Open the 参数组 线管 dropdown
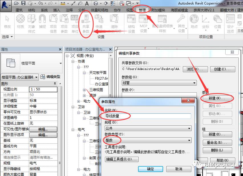The image size is (243, 176). 159,83
